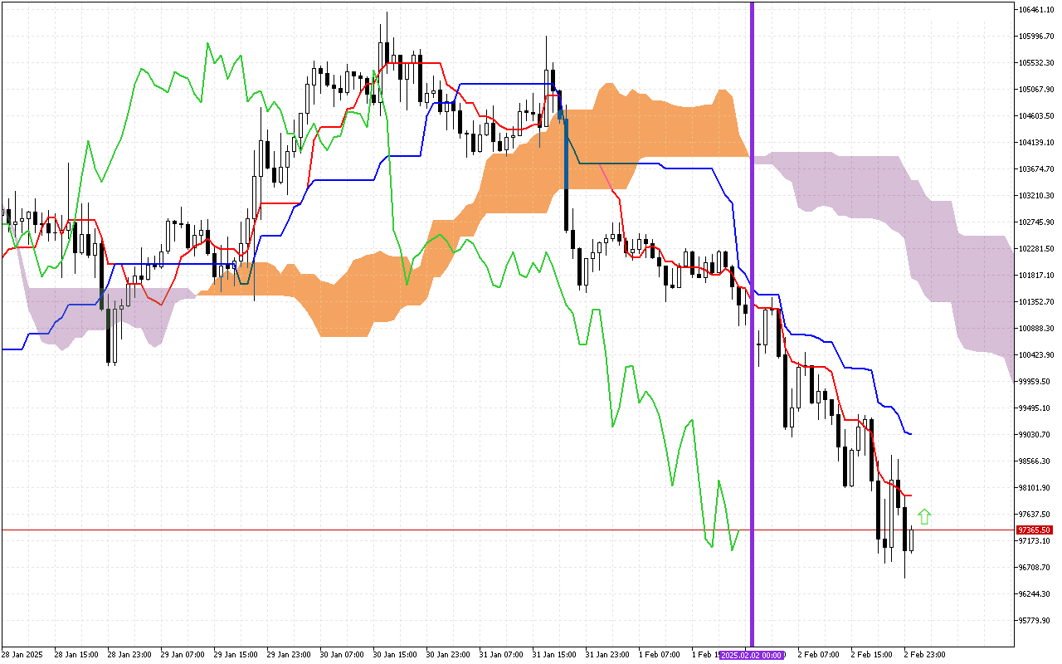Click the 1 Feb 07:00 time label
The width and height of the screenshot is (1062, 664).
(660, 655)
